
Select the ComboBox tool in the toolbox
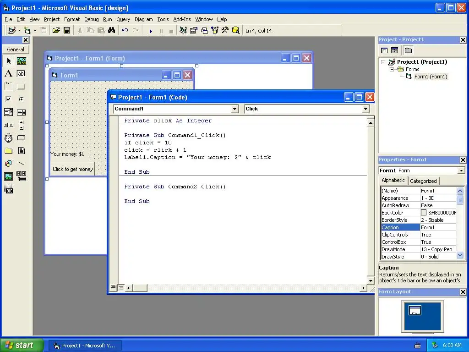[x=9, y=112]
